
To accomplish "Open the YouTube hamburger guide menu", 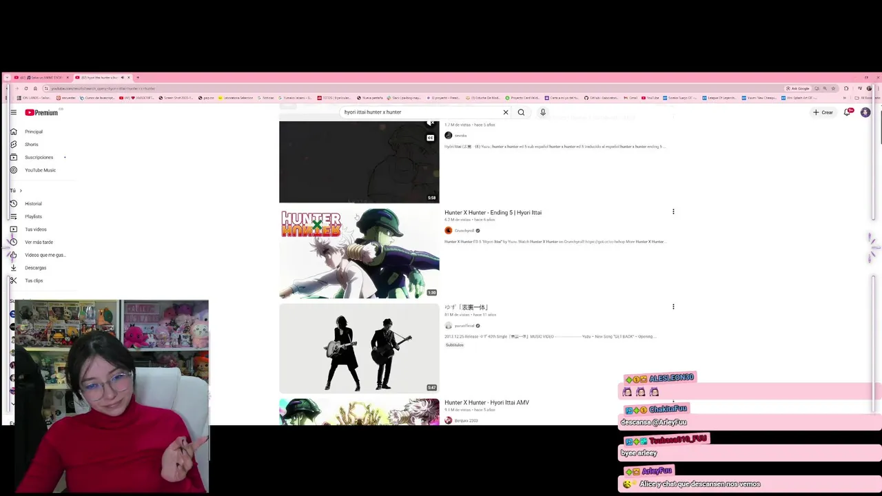I will click(13, 112).
